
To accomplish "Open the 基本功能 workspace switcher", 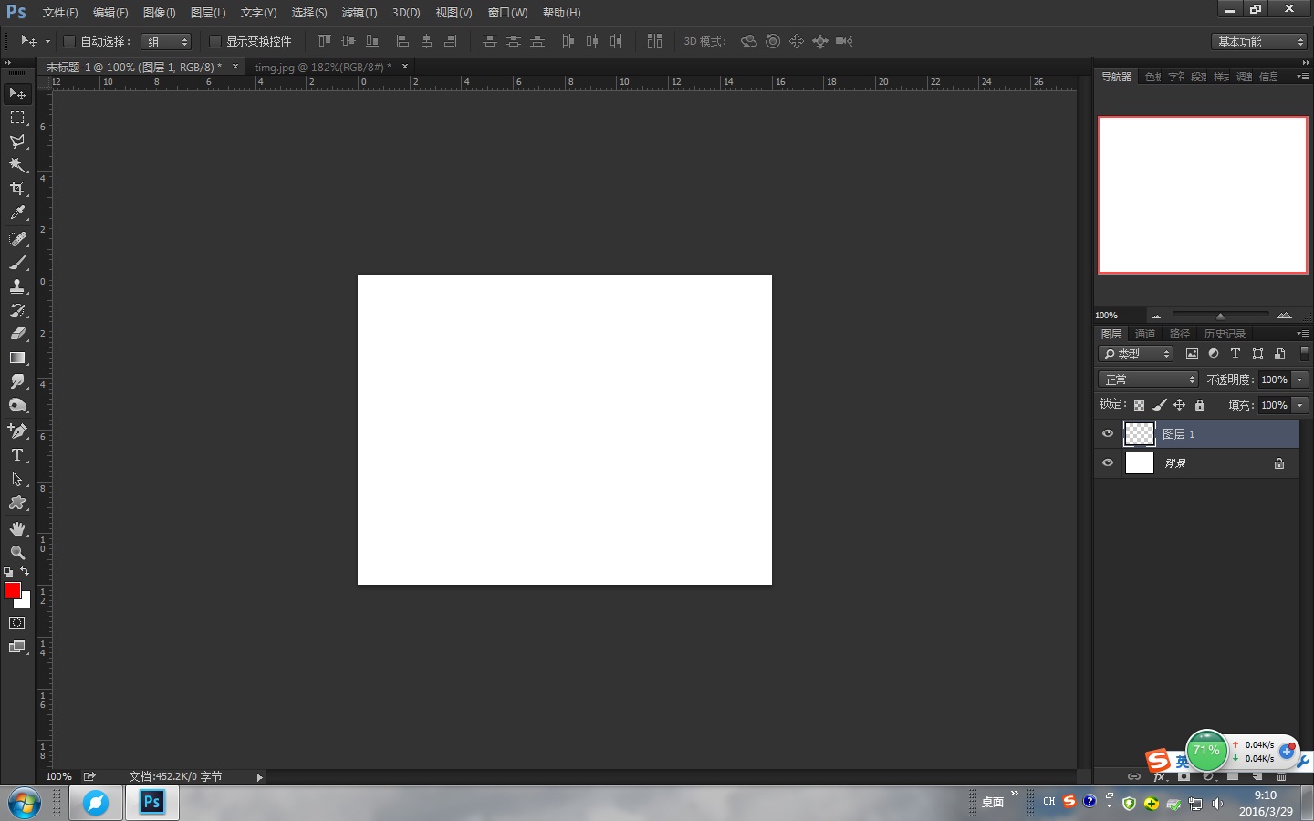I will [1257, 41].
